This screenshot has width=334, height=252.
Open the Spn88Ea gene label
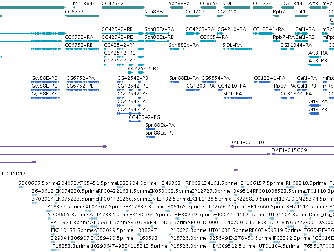point(155,11)
